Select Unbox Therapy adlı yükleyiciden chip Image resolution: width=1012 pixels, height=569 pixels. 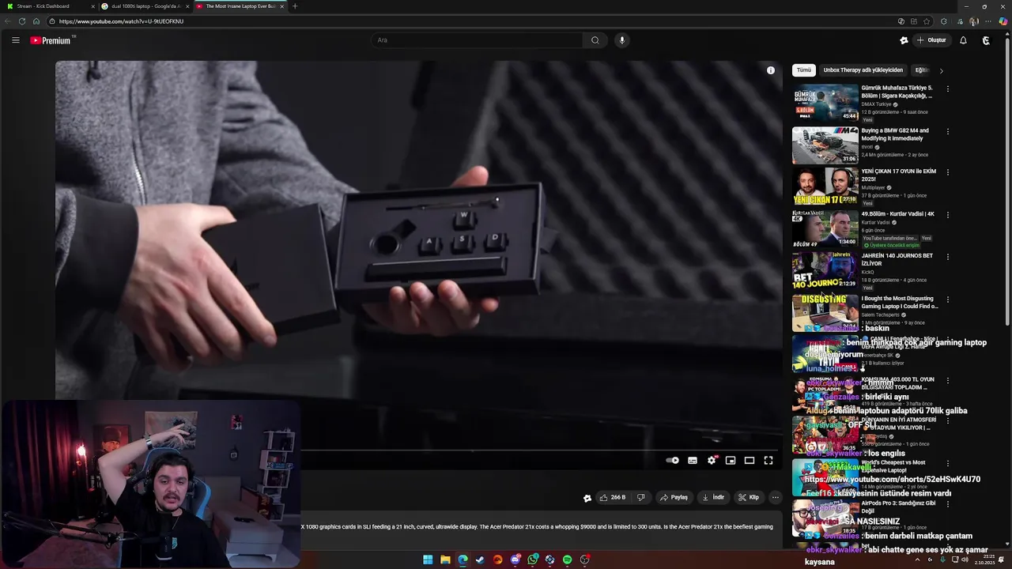[863, 70]
